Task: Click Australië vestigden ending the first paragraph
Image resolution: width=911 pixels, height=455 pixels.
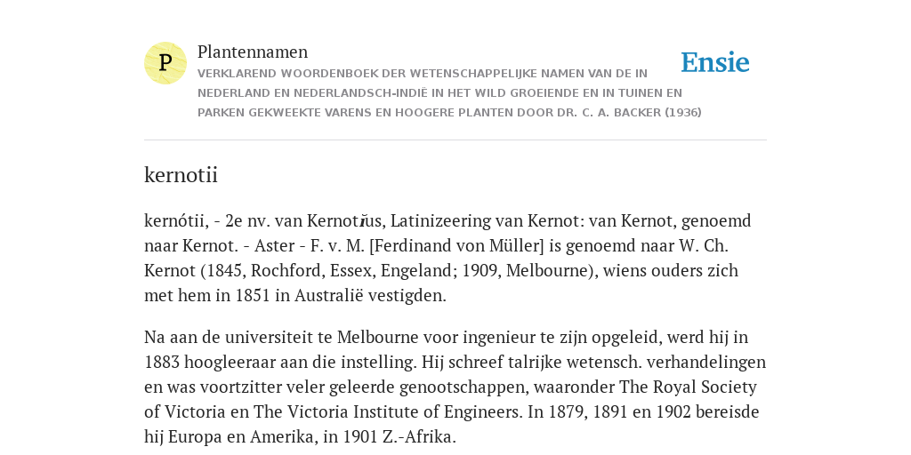Action: click(370, 296)
